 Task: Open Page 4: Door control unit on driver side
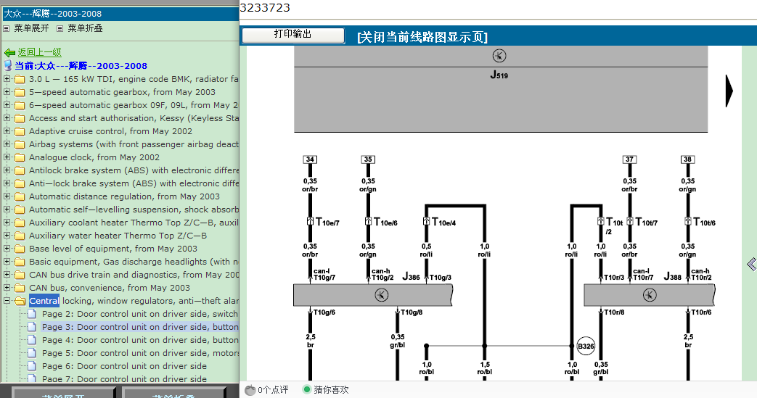pos(140,340)
